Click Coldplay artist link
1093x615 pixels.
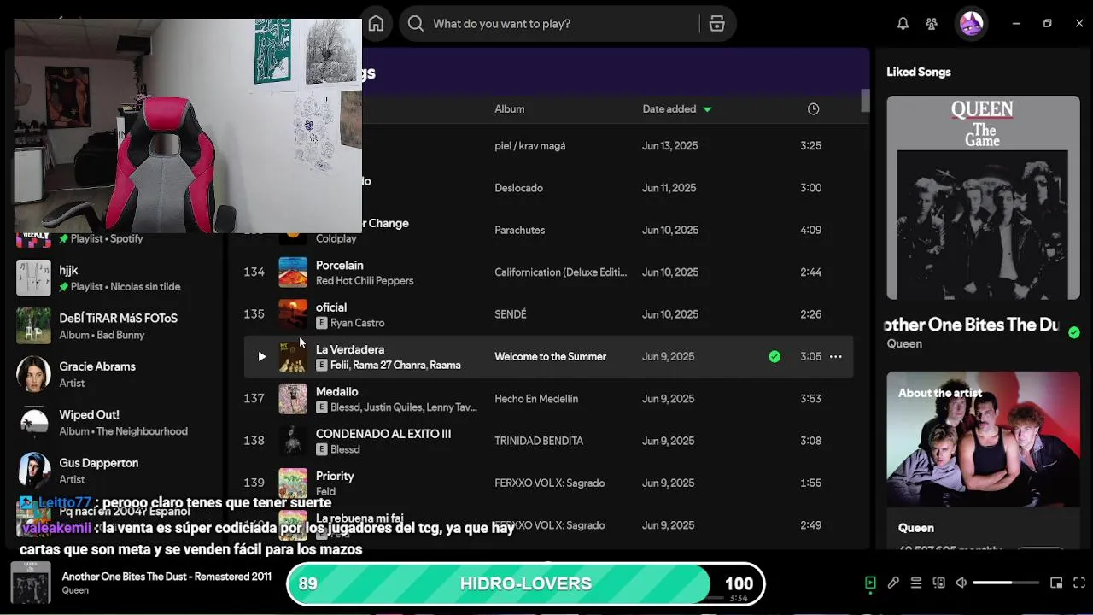(336, 239)
